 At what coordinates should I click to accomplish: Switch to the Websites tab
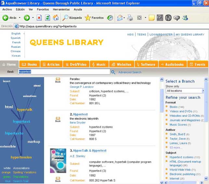122,64
